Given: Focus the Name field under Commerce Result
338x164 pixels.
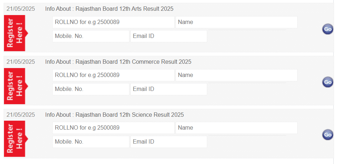Looking at the screenshot, I should 237,75.
